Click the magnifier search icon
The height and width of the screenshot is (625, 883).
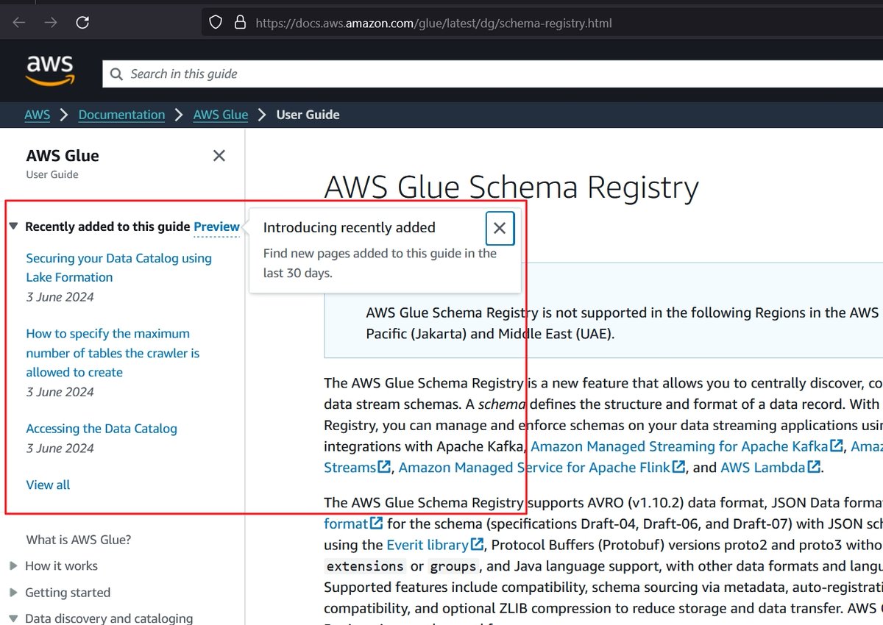point(116,74)
